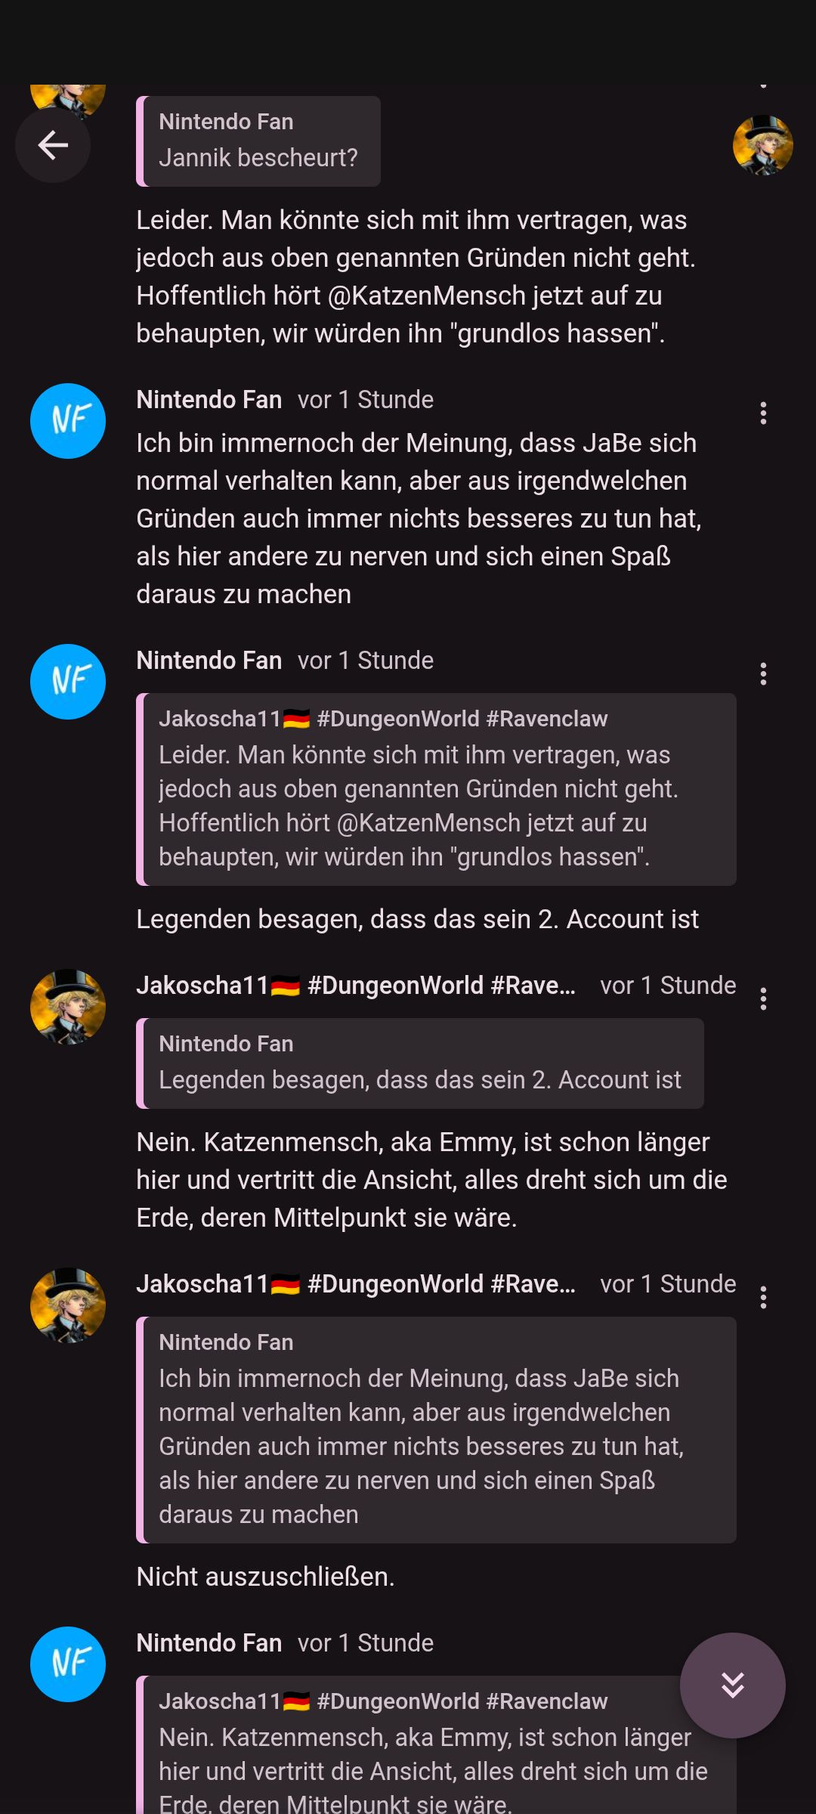This screenshot has height=1814, width=816.
Task: Open options menu for '2. Account' comment
Action: [x=763, y=673]
